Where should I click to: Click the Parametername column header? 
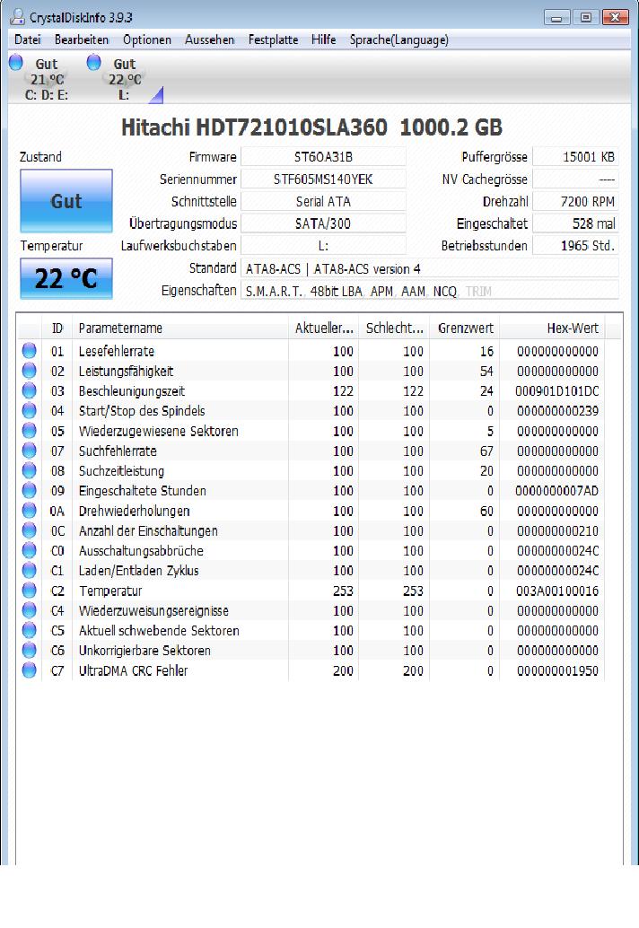(x=180, y=328)
